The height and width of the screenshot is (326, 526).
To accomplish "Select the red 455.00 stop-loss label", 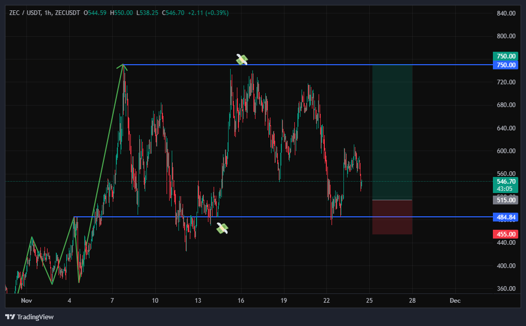I will click(506, 234).
